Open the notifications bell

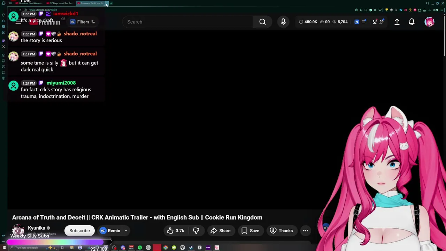coord(412,22)
